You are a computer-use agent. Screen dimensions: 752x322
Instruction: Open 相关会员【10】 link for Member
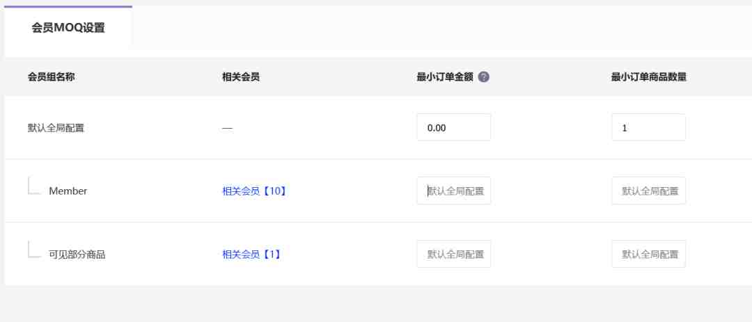[x=254, y=191]
